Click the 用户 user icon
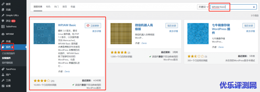 point(3,75)
